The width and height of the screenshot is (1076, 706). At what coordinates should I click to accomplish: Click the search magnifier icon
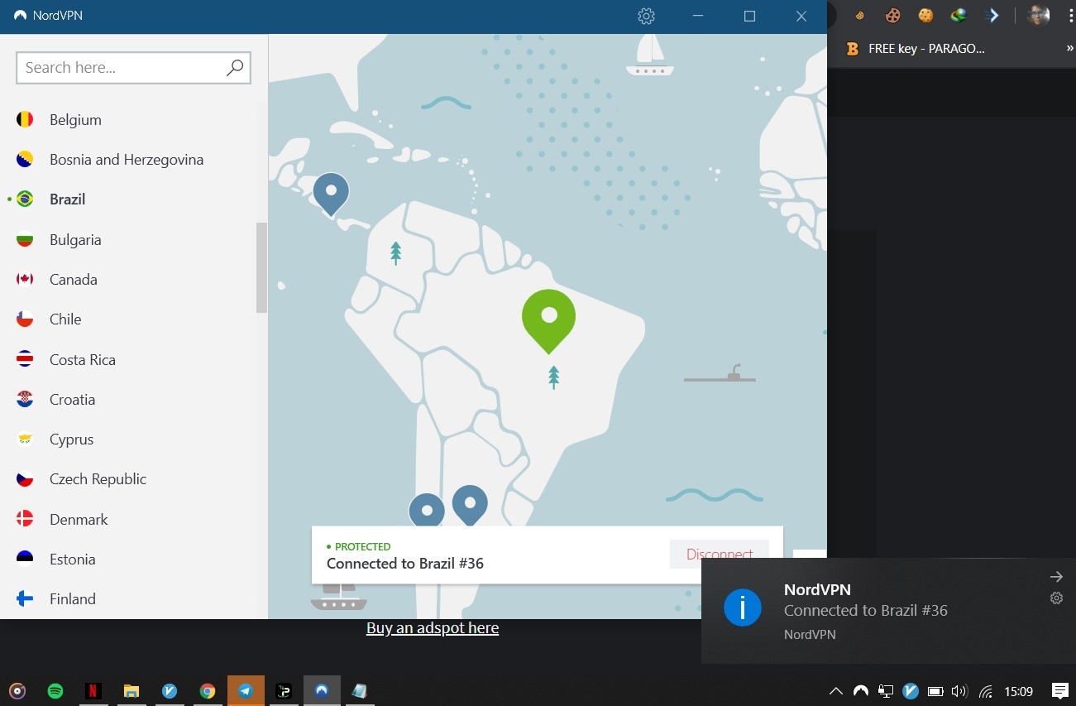[x=235, y=68]
